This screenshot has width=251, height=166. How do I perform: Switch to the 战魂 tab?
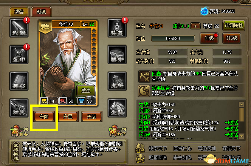[x=41, y=12]
